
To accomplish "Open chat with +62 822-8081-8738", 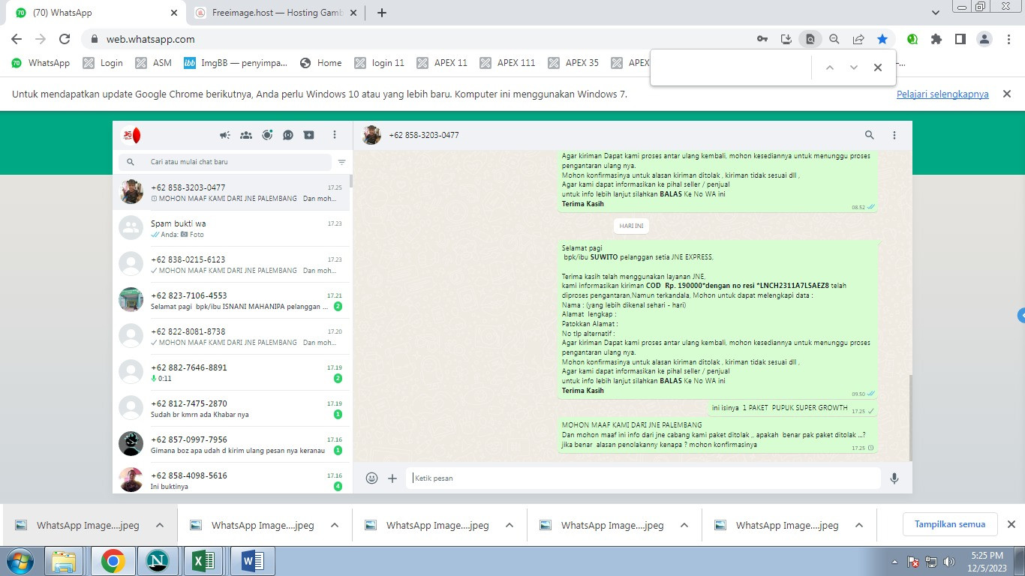I will [231, 337].
